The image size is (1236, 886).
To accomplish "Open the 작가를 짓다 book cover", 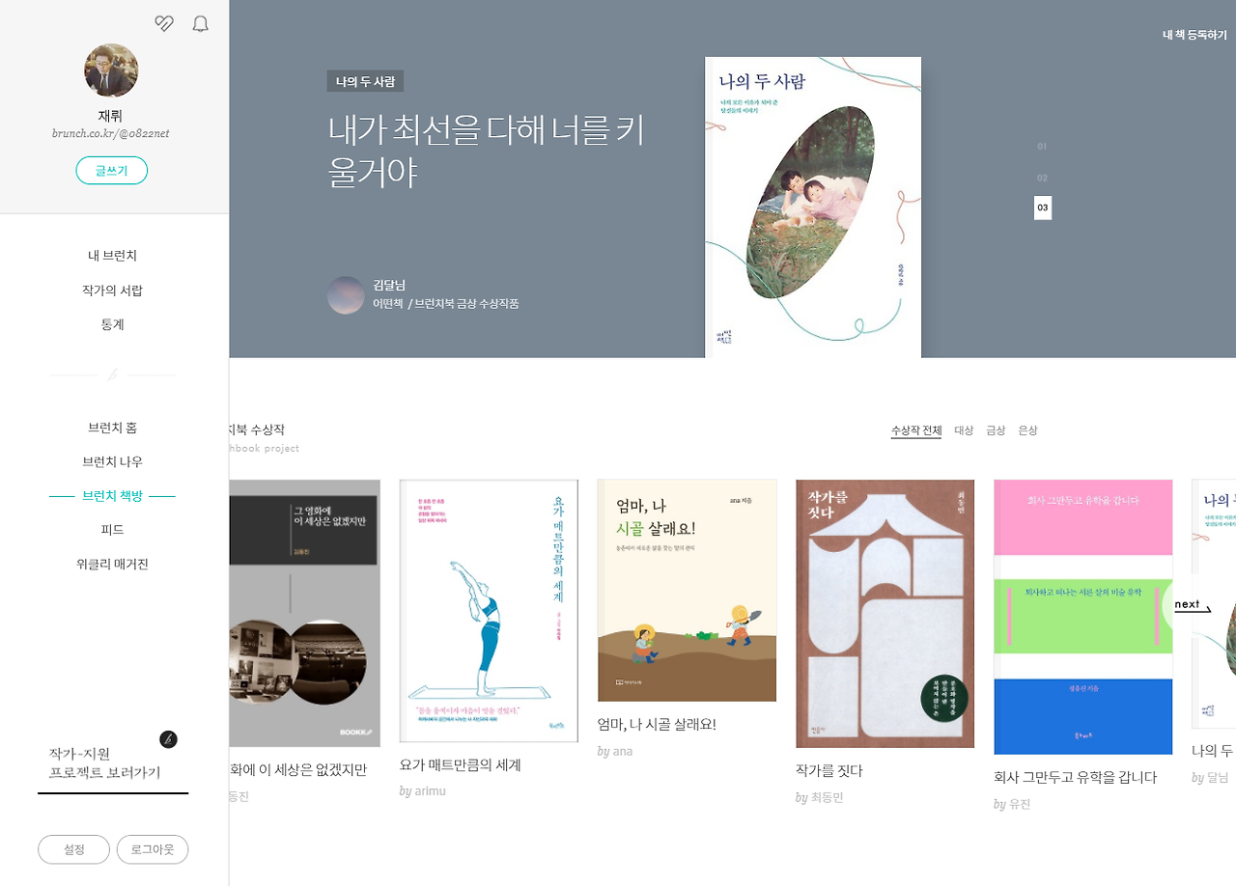I will [x=885, y=614].
